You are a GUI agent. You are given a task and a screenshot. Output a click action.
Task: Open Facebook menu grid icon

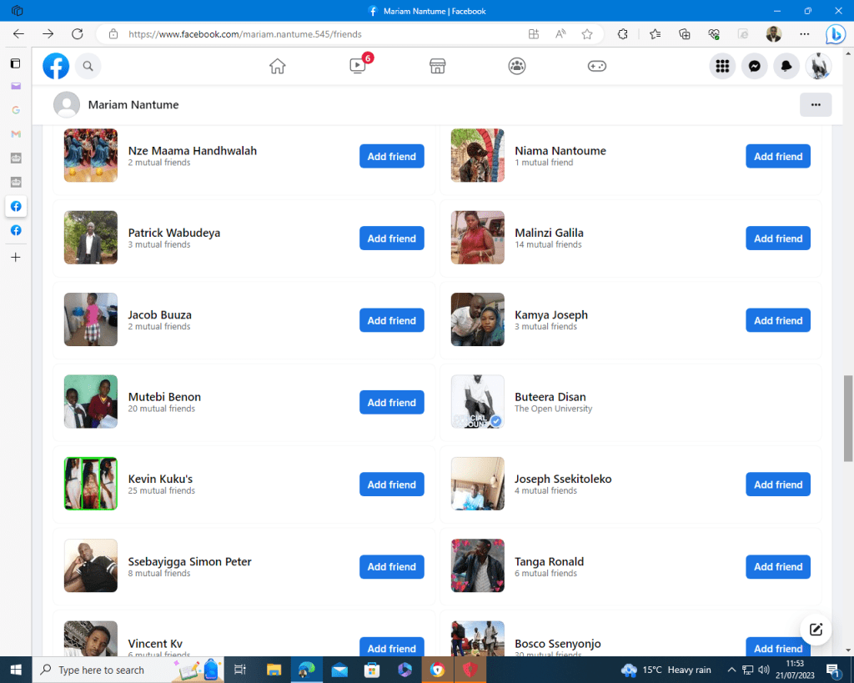coord(722,67)
